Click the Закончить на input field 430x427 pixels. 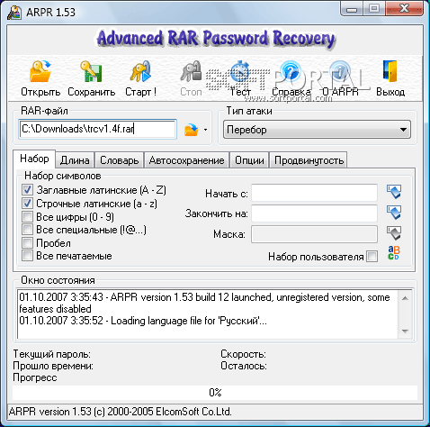click(x=314, y=213)
